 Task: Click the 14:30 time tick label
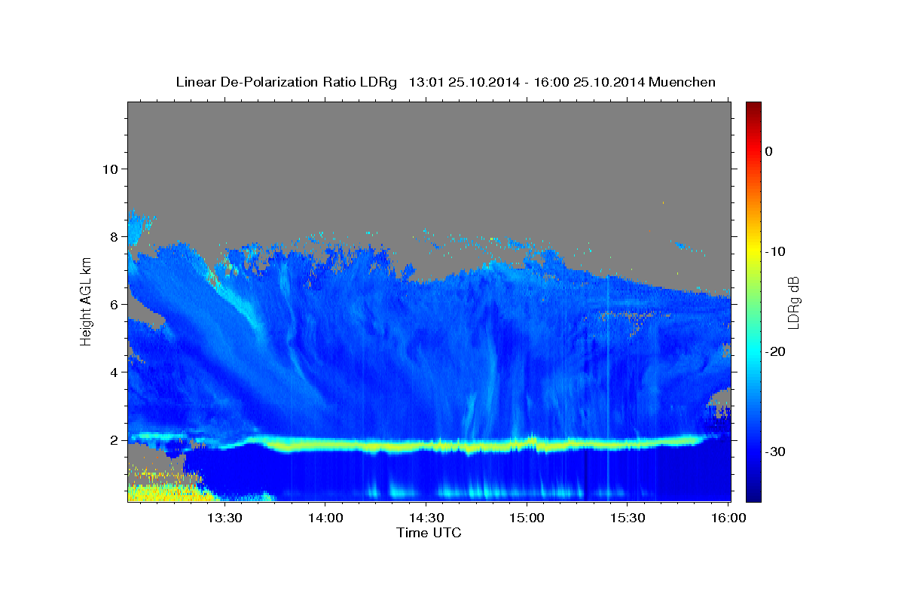click(426, 518)
